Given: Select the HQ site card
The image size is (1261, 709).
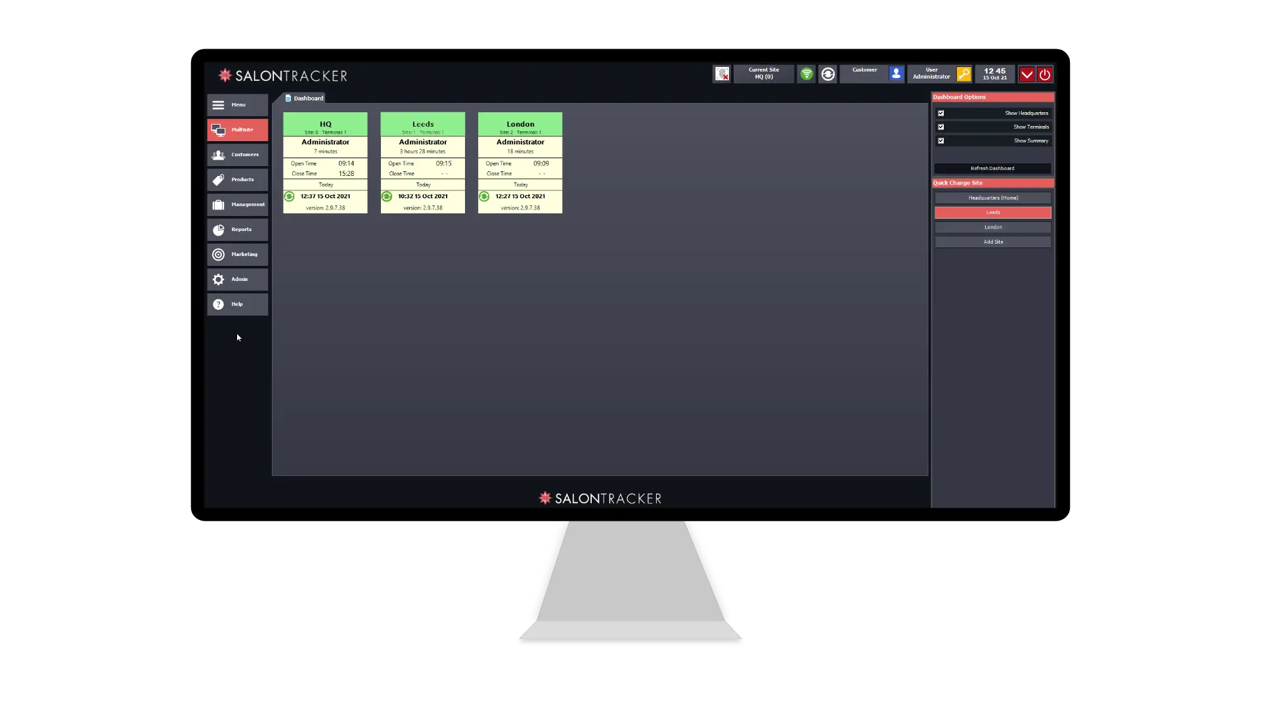Looking at the screenshot, I should pos(325,163).
